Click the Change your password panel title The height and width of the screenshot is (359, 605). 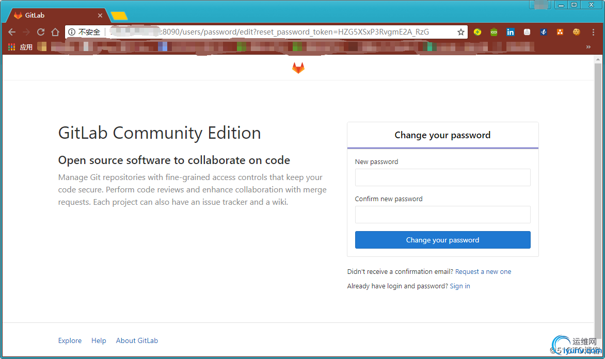pos(442,135)
